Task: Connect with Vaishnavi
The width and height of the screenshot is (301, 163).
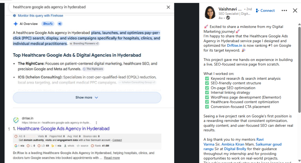Action: [x=265, y=11]
